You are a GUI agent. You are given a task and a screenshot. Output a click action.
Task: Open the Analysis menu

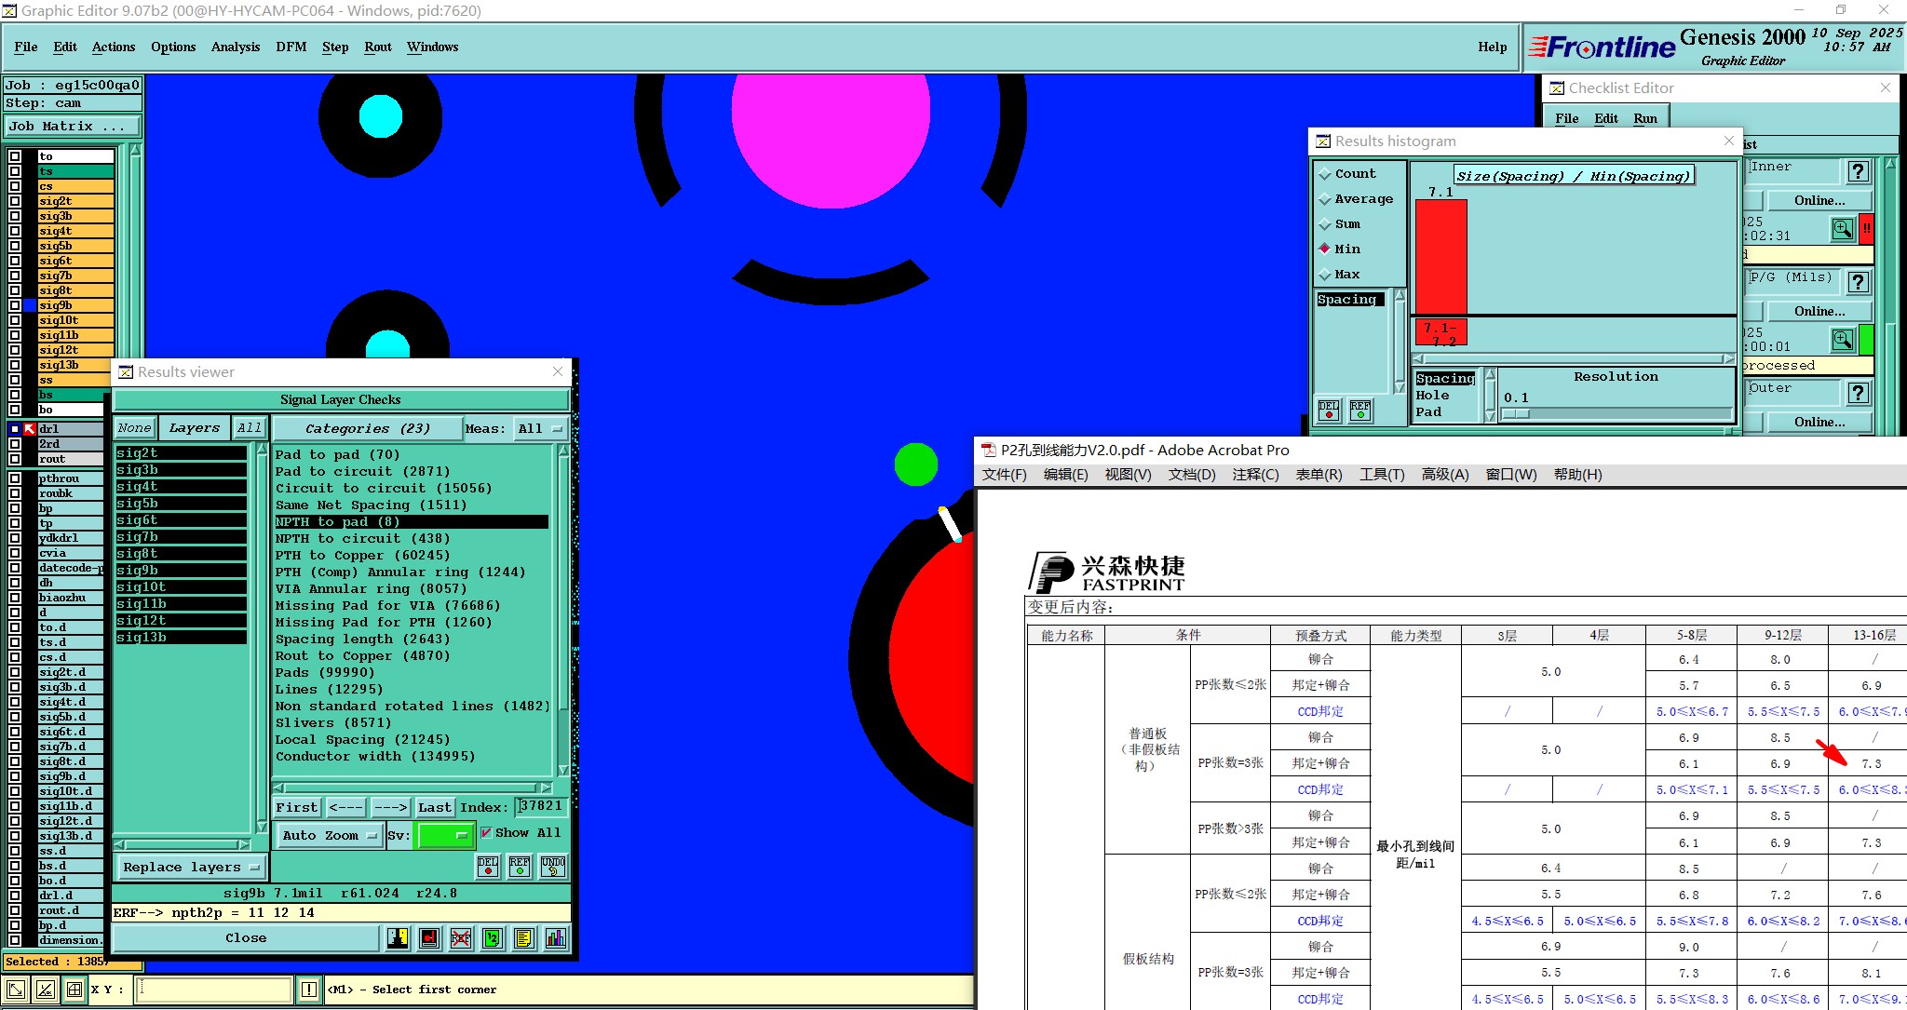pos(235,47)
